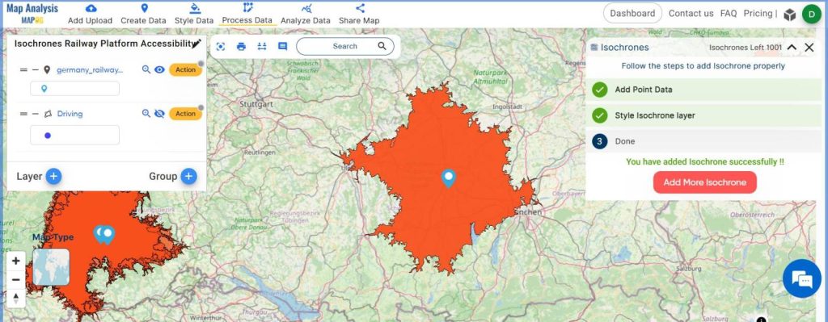Open Action menu for germany_railway layer
The width and height of the screenshot is (828, 322).
[185, 69]
